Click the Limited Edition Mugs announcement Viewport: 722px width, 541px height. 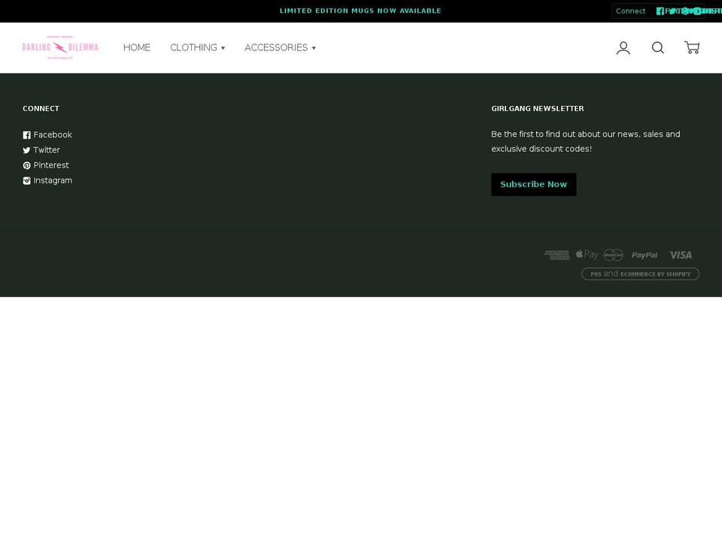point(360,11)
